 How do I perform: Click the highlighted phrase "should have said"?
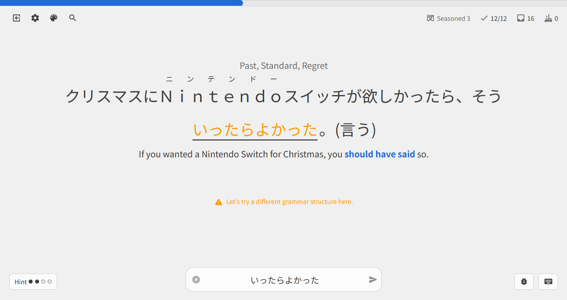[380, 154]
